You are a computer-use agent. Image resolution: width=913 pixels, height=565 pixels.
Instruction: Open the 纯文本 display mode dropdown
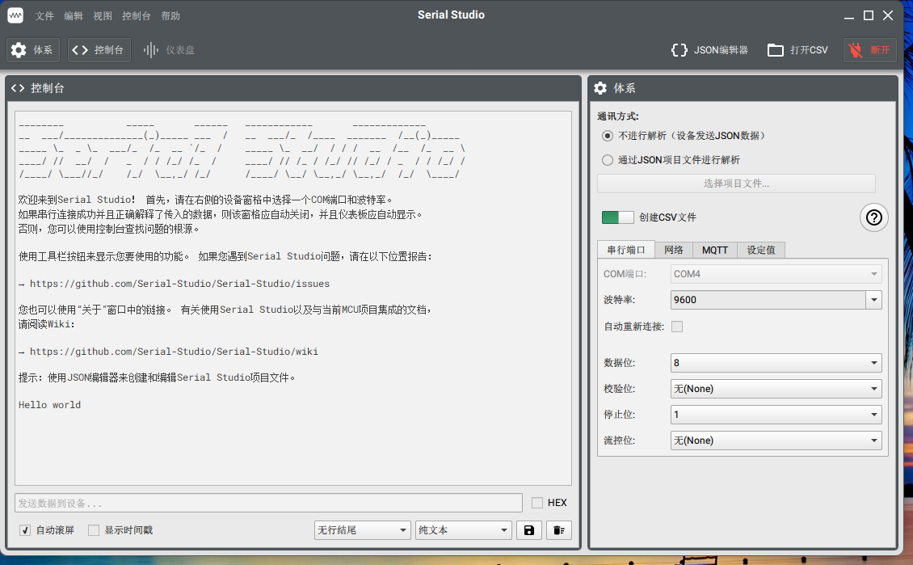click(x=464, y=530)
